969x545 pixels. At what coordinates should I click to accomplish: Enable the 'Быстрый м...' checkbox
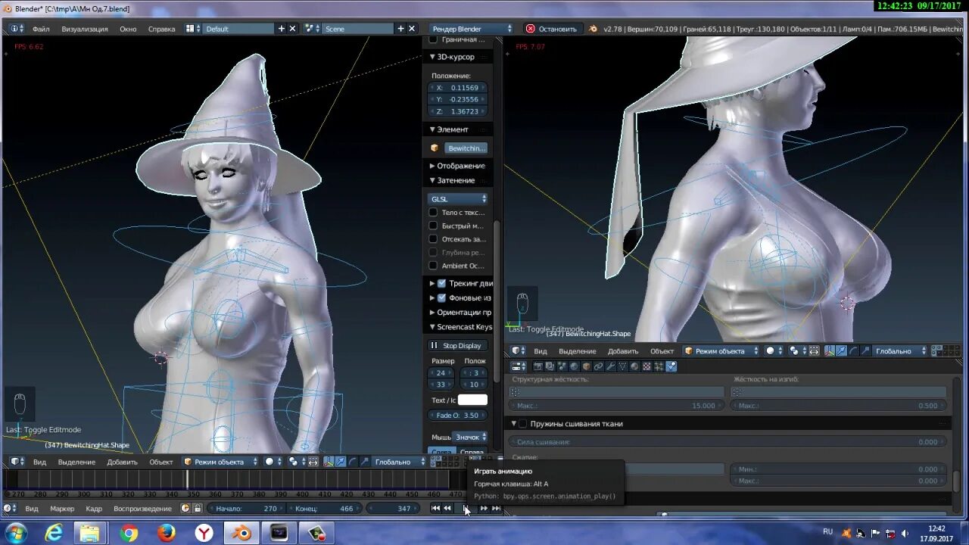433,226
